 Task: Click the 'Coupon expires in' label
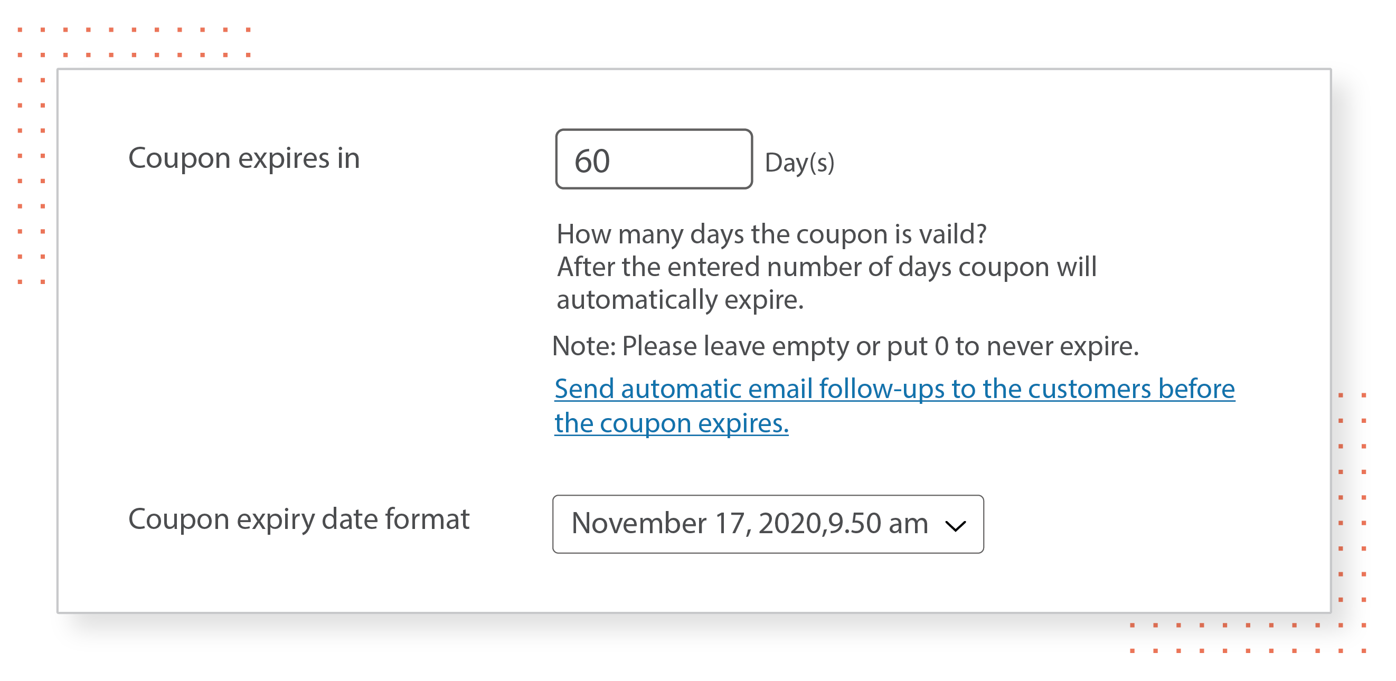244,158
